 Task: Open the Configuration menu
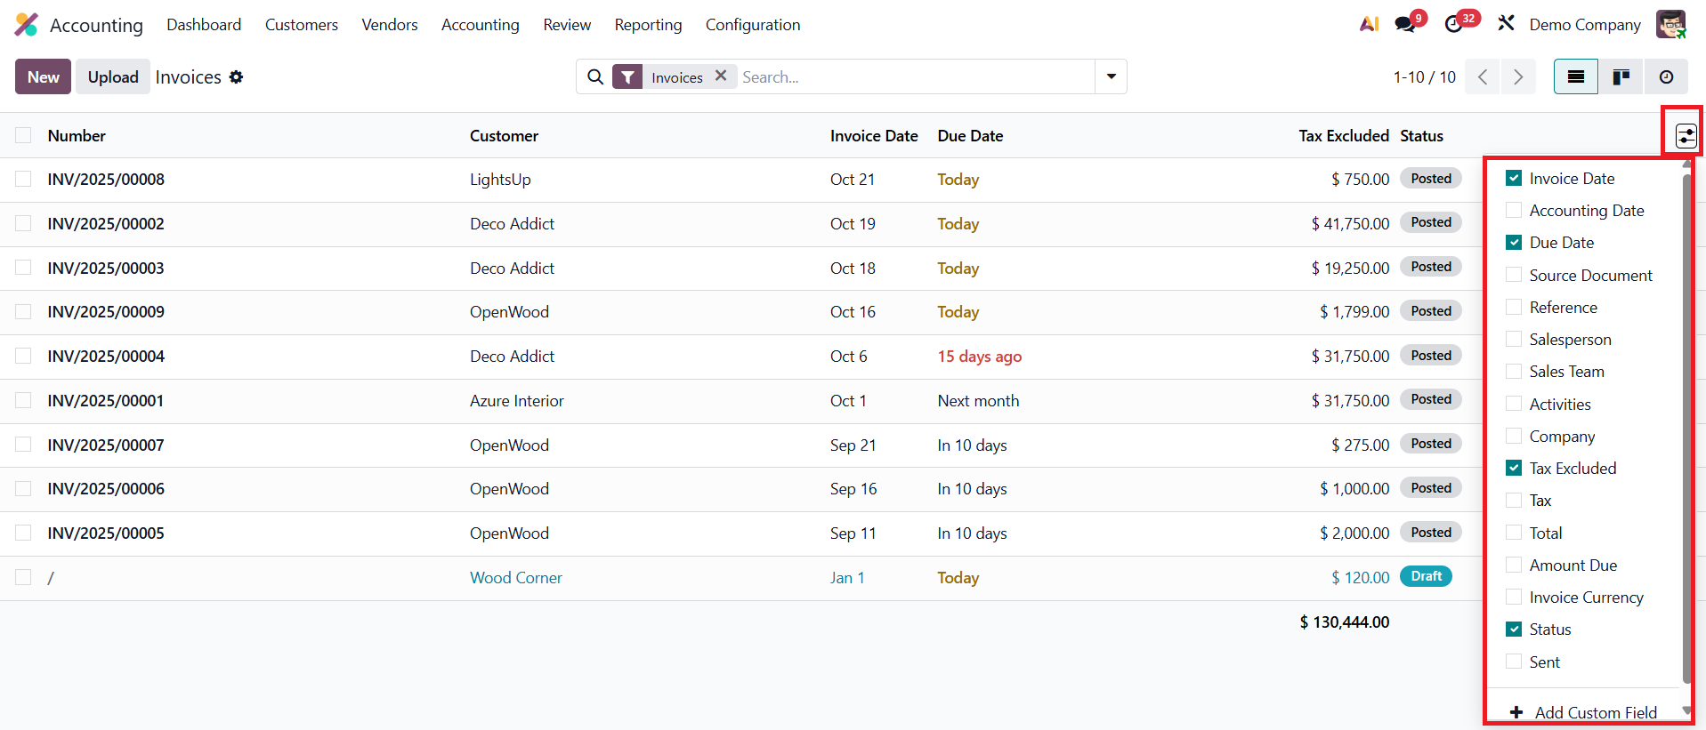[x=752, y=25]
